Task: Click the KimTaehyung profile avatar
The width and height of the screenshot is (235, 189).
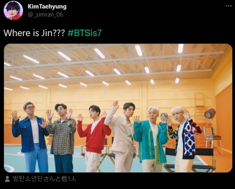Action: point(13,11)
